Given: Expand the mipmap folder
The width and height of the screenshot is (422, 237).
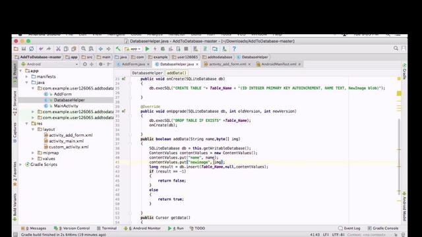Looking at the screenshot, I should pyautogui.click(x=33, y=153).
